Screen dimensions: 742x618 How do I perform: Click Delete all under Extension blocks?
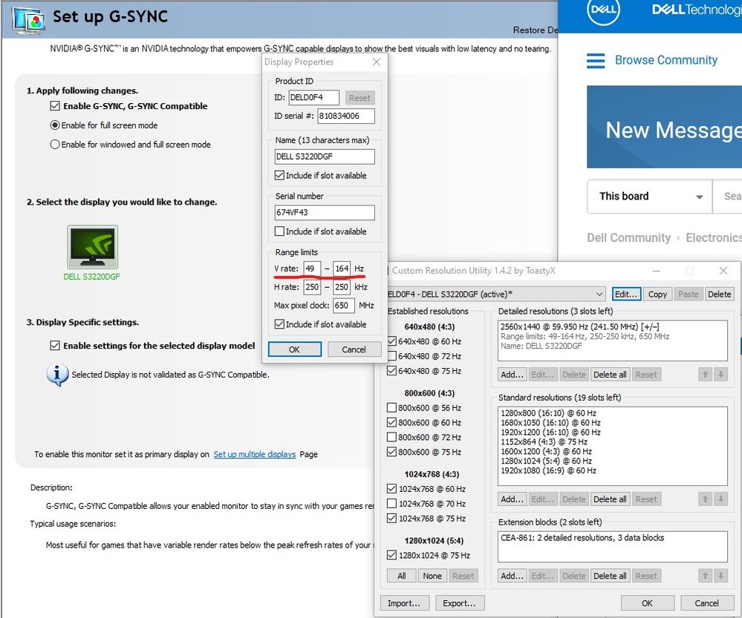pos(610,576)
